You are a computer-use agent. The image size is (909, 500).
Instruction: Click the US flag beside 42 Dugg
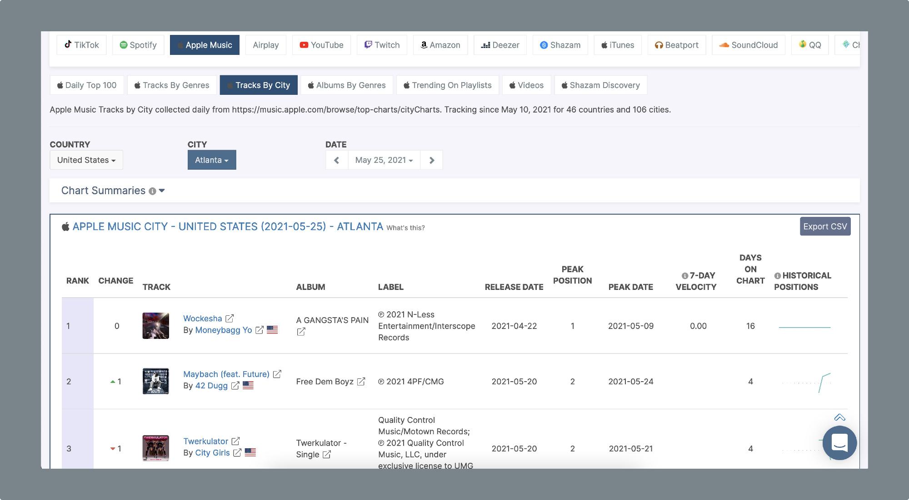point(248,386)
